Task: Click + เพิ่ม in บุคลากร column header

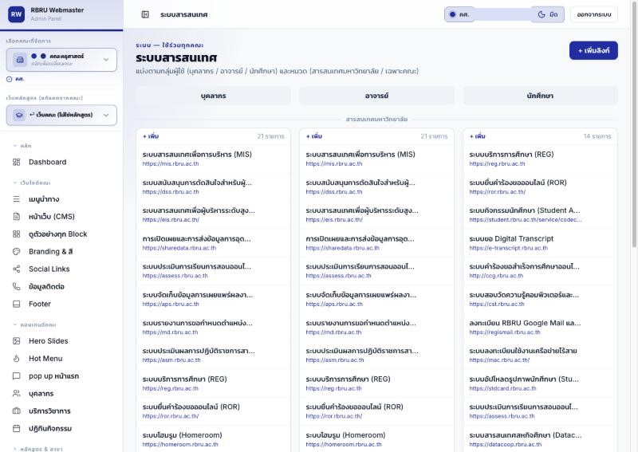Action: 151,136
